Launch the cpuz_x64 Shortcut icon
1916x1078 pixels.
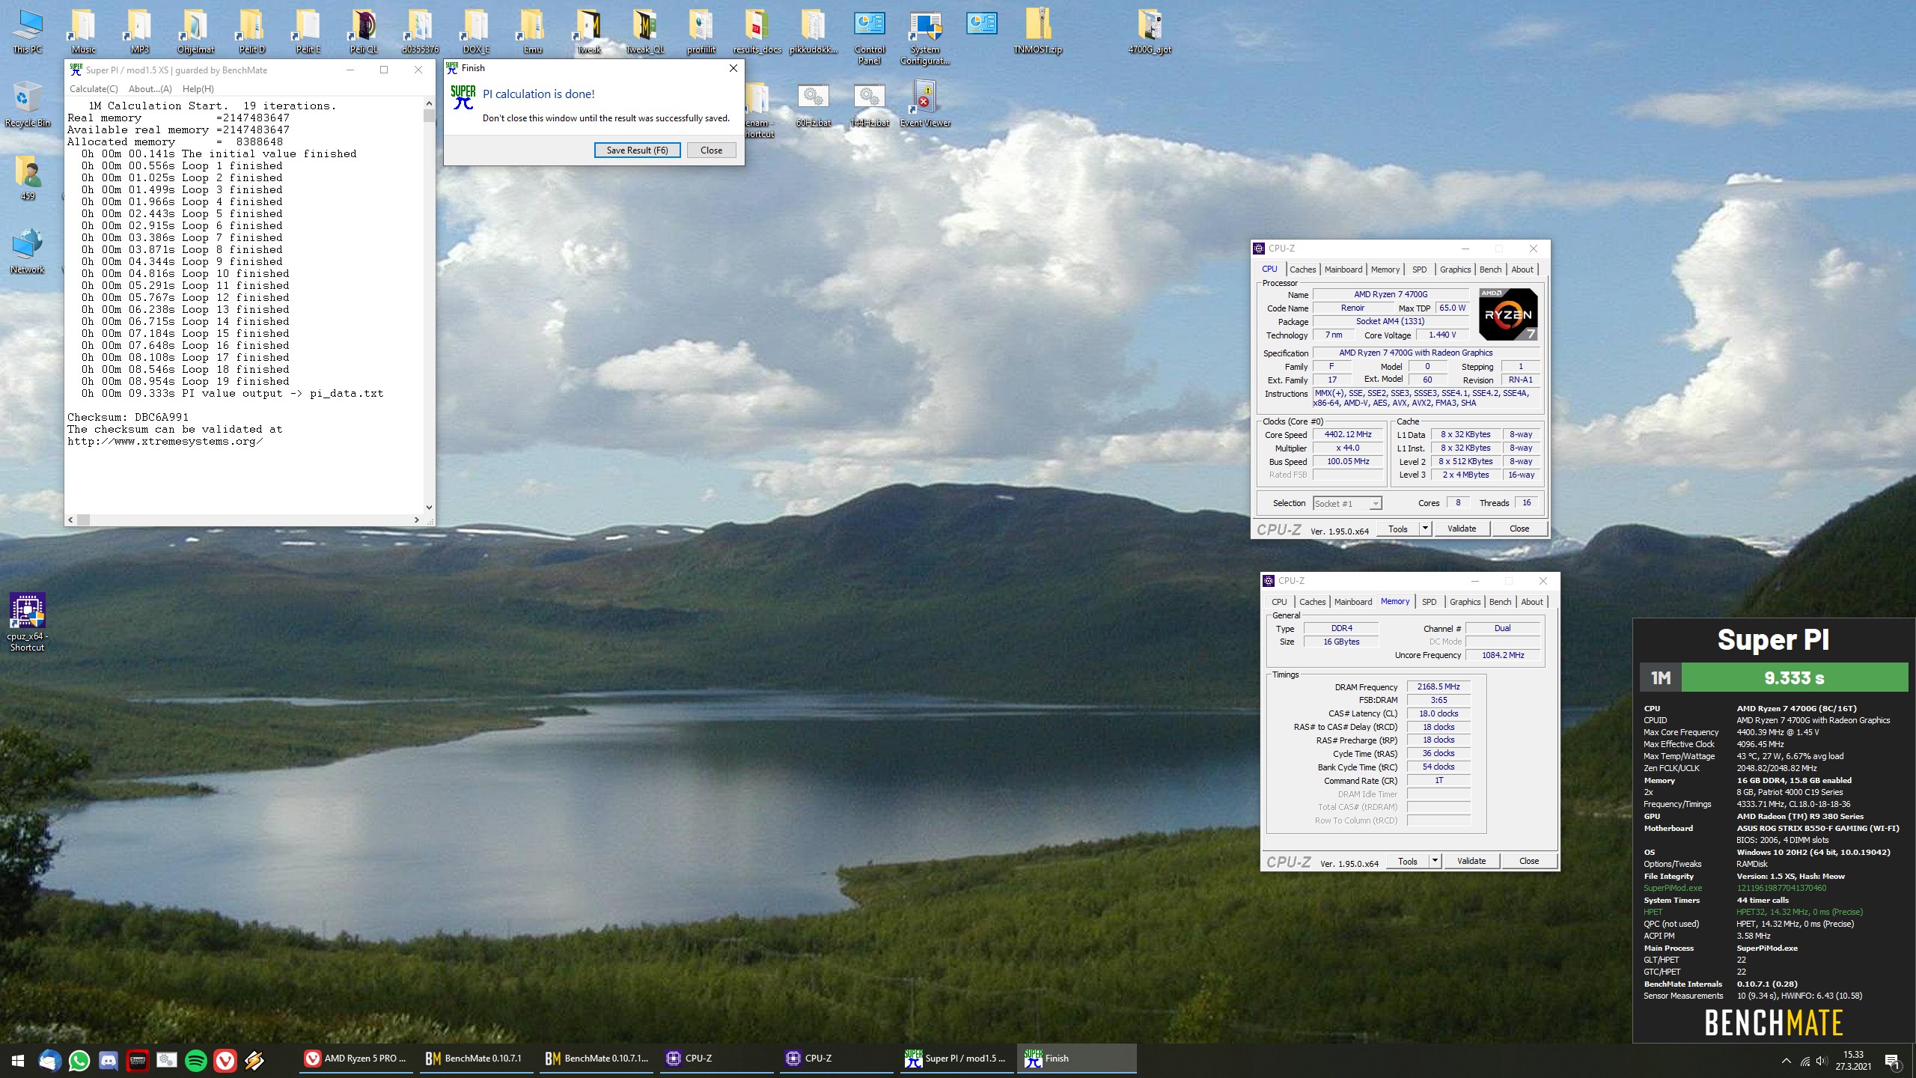pyautogui.click(x=28, y=623)
